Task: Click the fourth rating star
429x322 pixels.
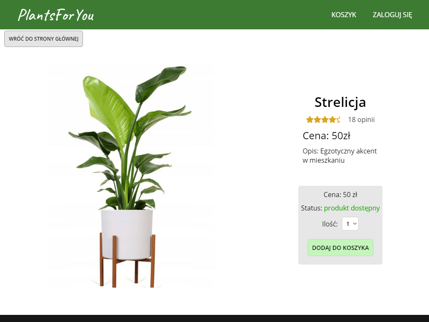Action: point(332,119)
